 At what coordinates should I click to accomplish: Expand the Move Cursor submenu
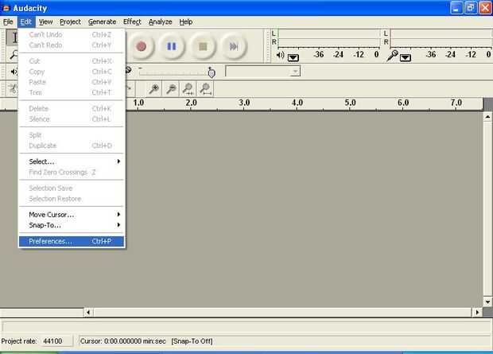(72, 215)
